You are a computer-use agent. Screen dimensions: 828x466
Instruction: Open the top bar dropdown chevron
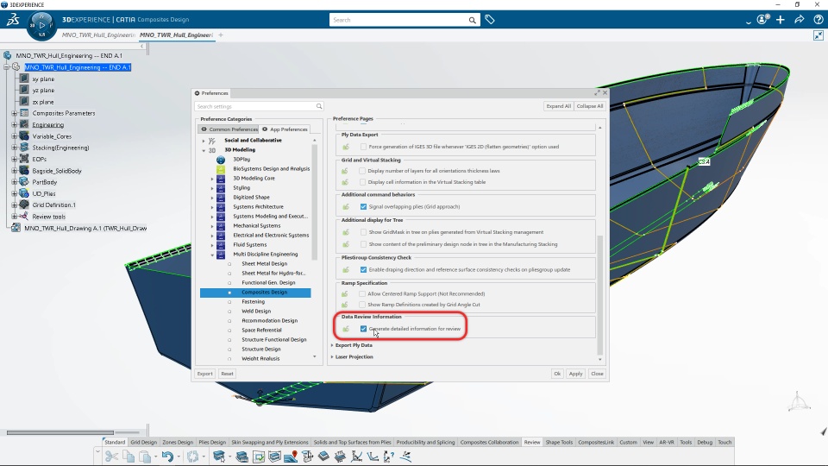[x=749, y=22]
